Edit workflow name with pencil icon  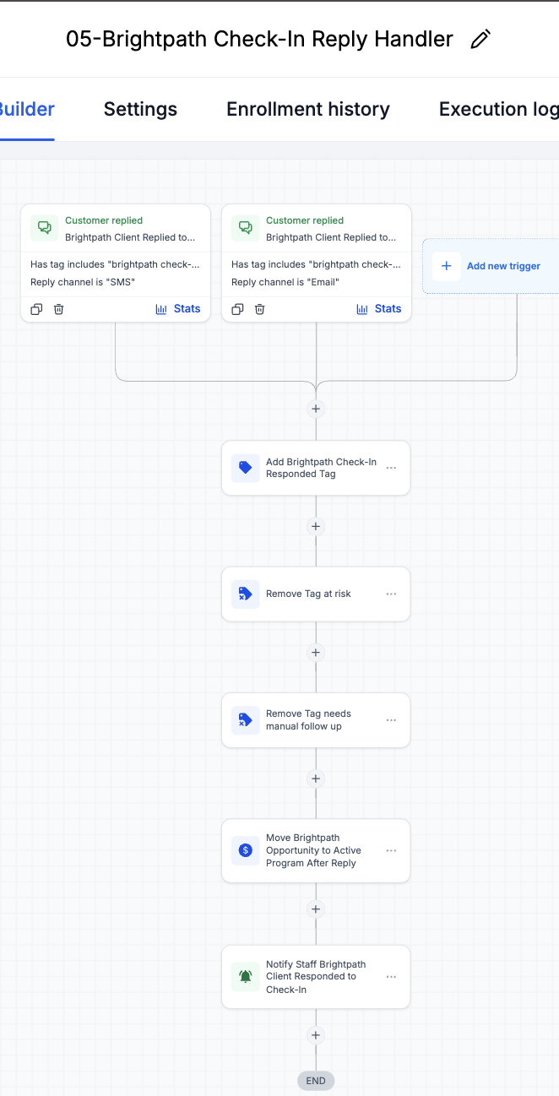480,40
